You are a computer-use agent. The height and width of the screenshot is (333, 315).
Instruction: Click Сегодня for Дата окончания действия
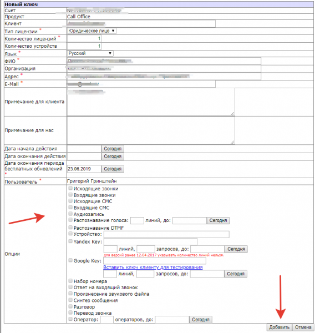(113, 157)
